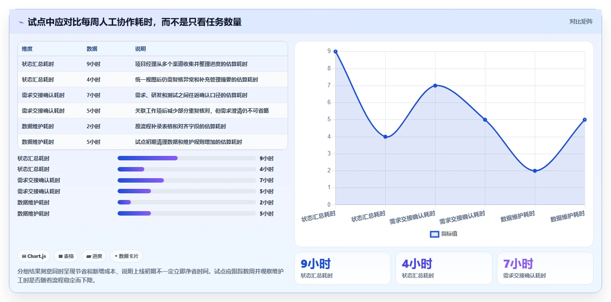The image size is (611, 302).
Task: Click the description starting 关联工作项后减少
Action: (x=202, y=111)
